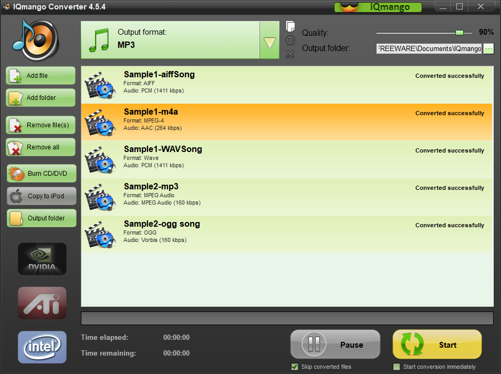Enable Start conversion immediately checkbox
Screen dimensions: 501x374
[396, 367]
